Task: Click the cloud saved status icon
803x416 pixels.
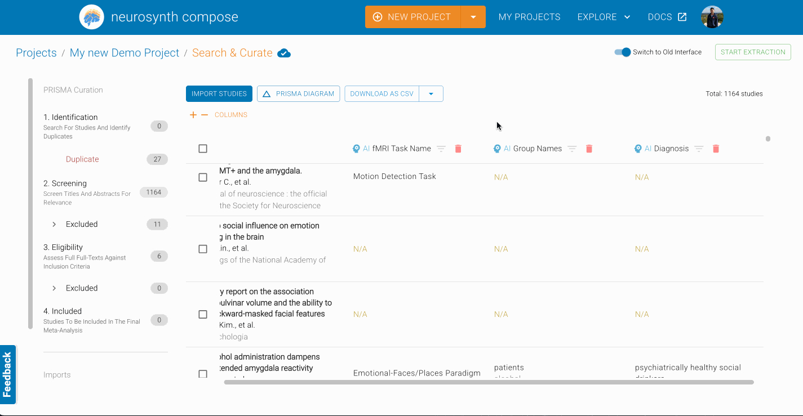Action: tap(284, 53)
